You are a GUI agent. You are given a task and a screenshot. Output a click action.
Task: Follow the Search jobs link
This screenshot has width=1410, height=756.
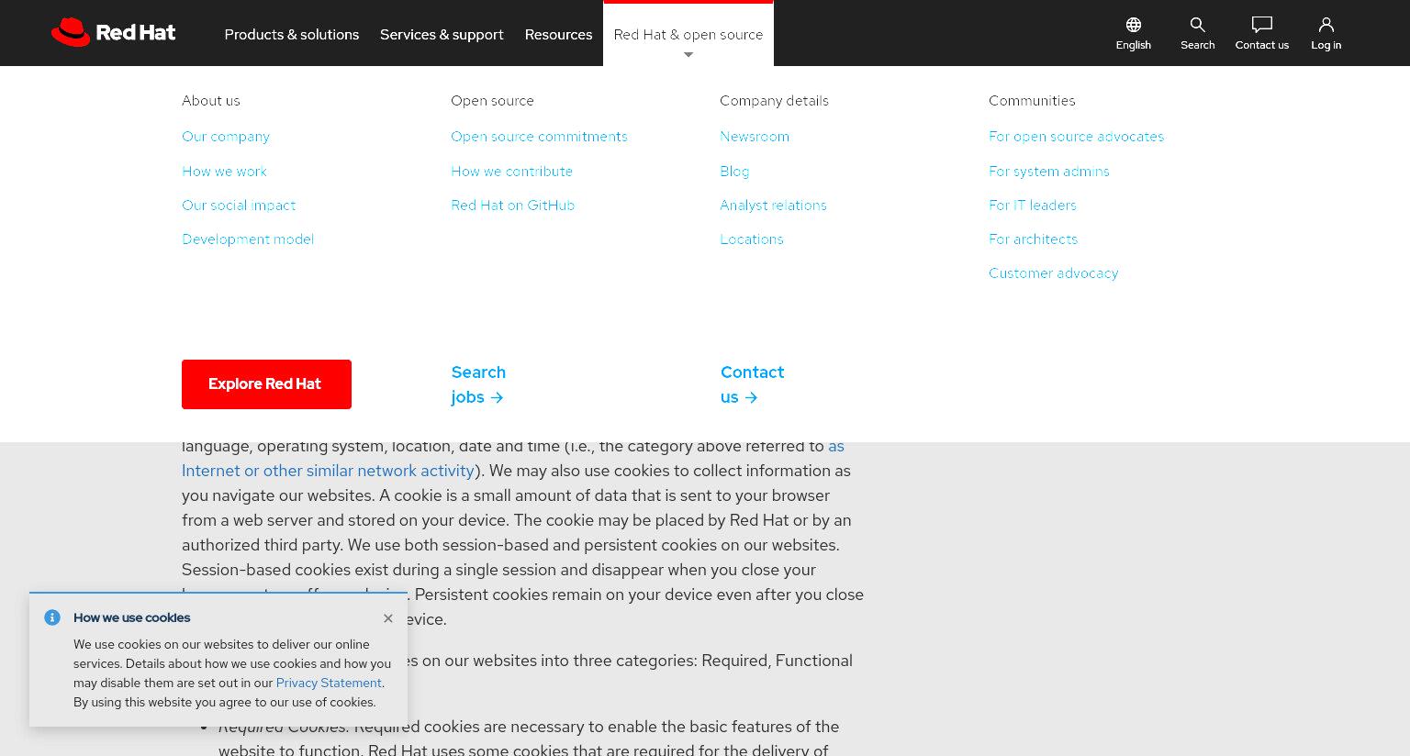pyautogui.click(x=478, y=384)
